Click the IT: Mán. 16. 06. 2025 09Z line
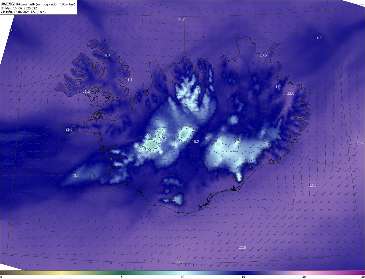This screenshot has width=365, height=279. tap(19, 8)
